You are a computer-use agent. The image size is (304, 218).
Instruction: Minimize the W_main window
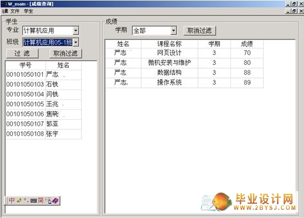(x=288, y=4)
